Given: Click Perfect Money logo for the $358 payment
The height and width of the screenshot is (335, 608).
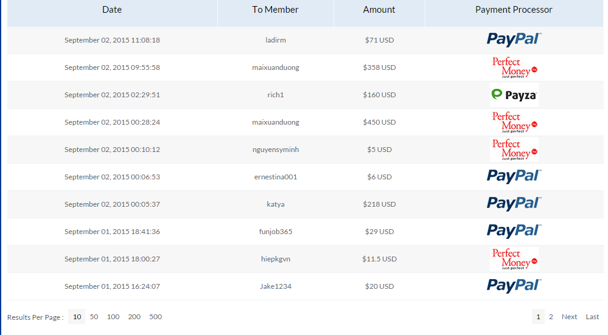Looking at the screenshot, I should coord(514,67).
